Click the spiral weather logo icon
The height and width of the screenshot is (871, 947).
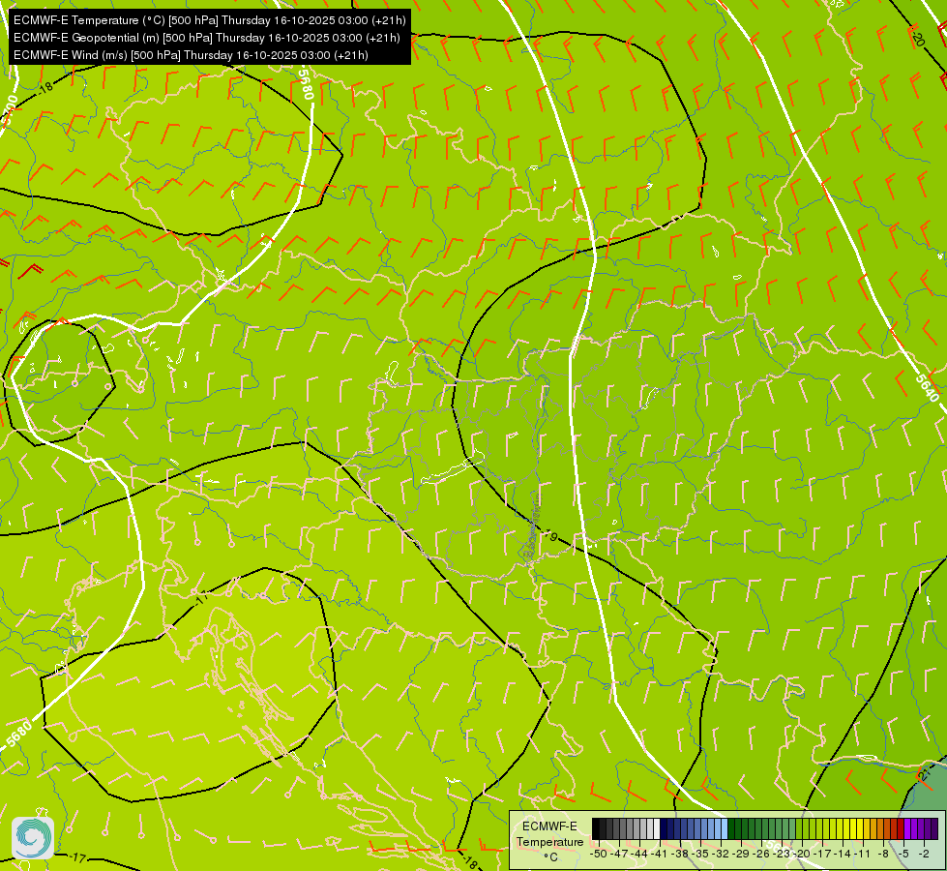click(x=33, y=837)
